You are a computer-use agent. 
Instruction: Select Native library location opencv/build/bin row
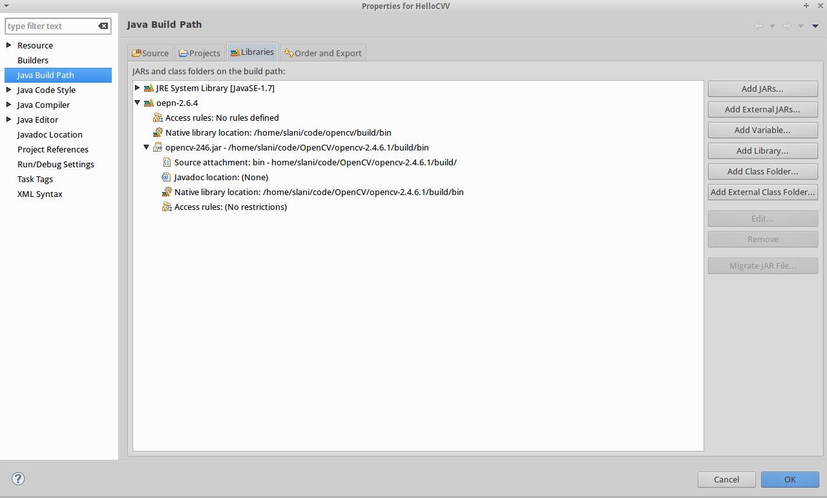(278, 132)
